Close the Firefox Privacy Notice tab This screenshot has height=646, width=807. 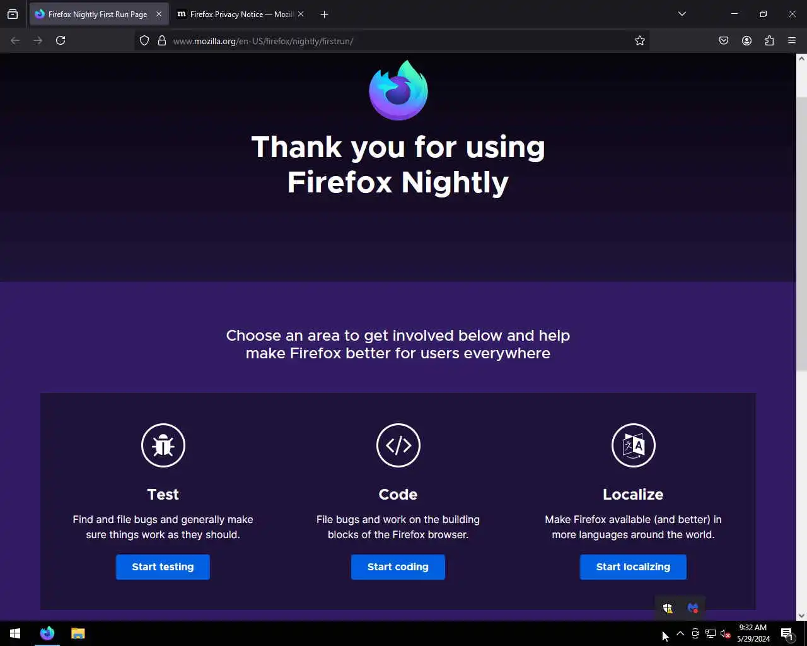[301, 14]
